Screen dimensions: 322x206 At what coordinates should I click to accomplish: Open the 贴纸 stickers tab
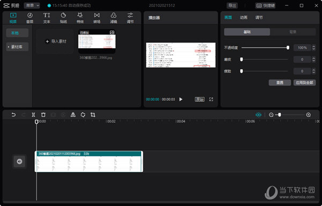pos(63,18)
